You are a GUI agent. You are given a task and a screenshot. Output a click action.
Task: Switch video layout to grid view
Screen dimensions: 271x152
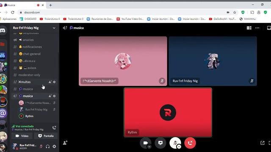(249, 28)
